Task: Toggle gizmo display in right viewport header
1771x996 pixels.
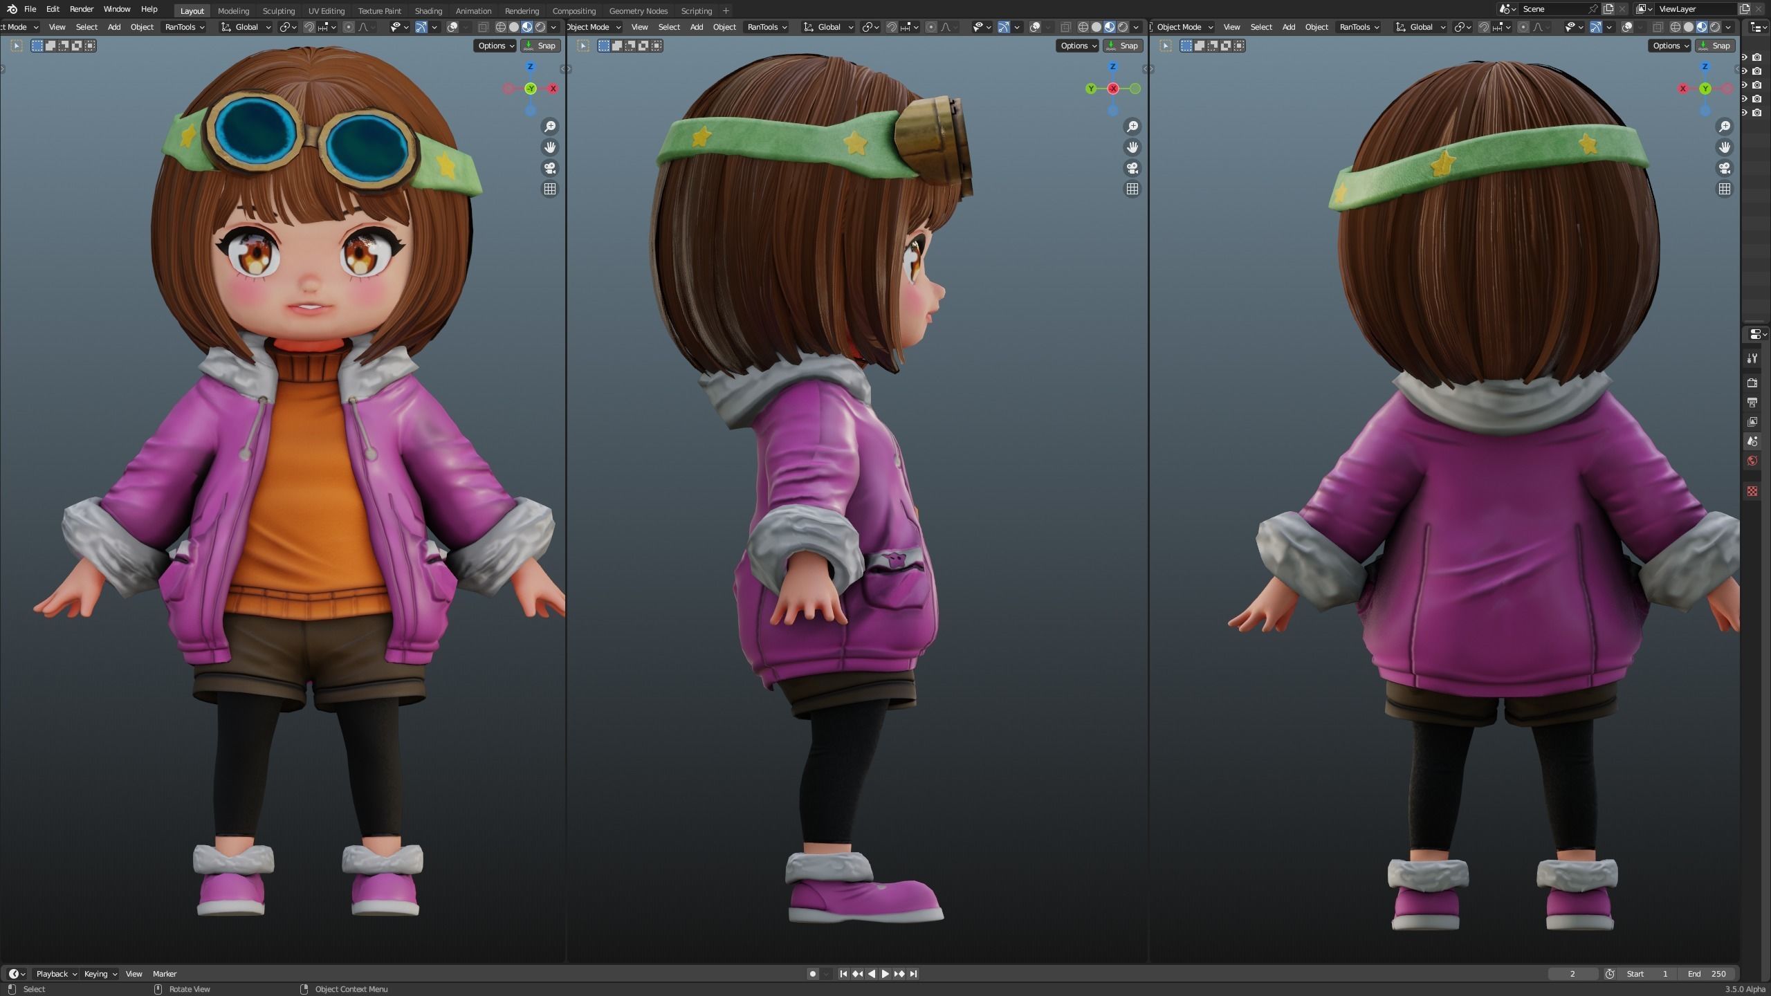Action: point(1596,27)
